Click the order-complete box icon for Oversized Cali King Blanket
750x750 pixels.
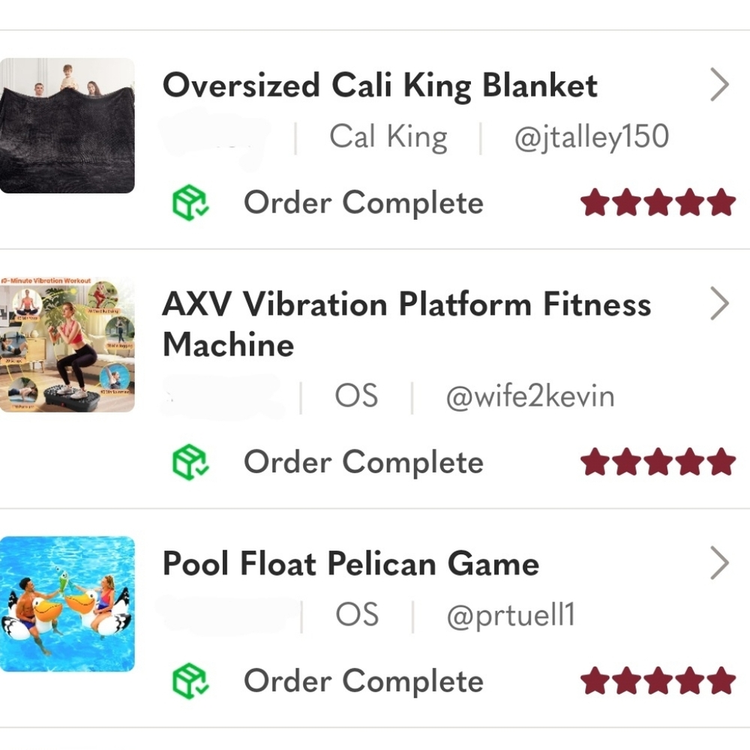pos(190,203)
